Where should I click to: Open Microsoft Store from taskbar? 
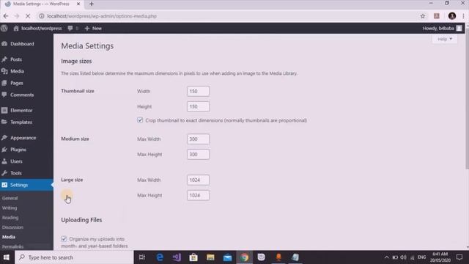pos(193,257)
